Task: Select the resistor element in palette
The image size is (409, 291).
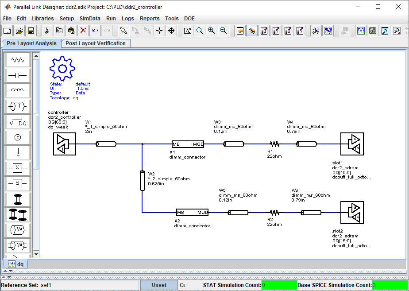Action: 17,60
